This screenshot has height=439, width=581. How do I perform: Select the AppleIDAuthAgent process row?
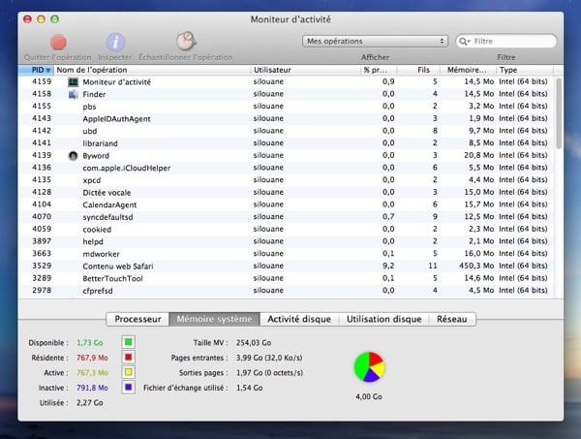(287, 118)
